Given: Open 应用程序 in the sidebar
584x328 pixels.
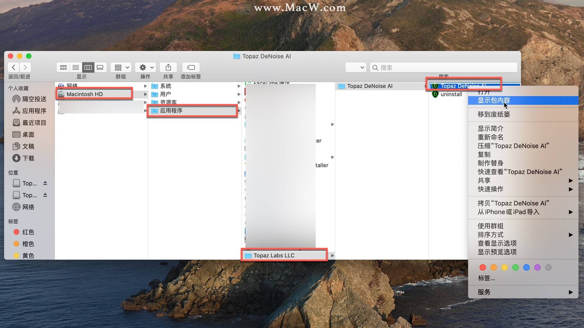Looking at the screenshot, I should [x=30, y=111].
